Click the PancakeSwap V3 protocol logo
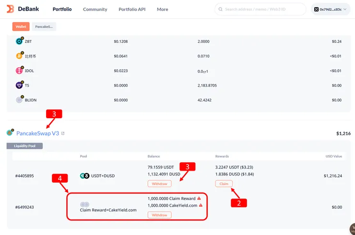Screen dimensions: 355x235 coord(10,133)
